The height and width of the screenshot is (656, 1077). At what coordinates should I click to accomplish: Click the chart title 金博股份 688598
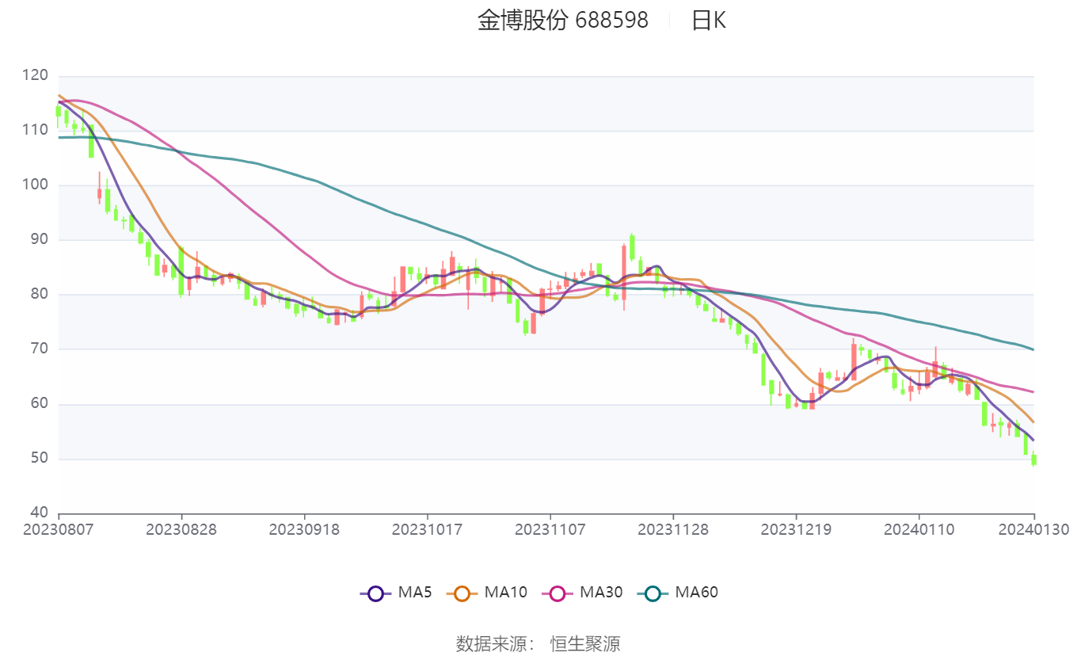[562, 20]
